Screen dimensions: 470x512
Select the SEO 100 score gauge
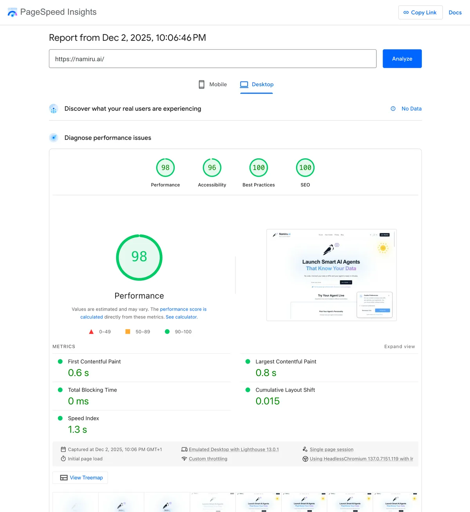point(305,168)
